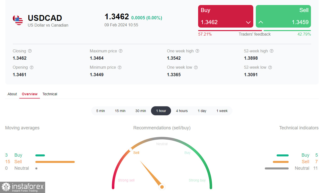Image resolution: width=324 pixels, height=193 pixels.
Task: Open help icon next to Maximum price
Action: 121,51
